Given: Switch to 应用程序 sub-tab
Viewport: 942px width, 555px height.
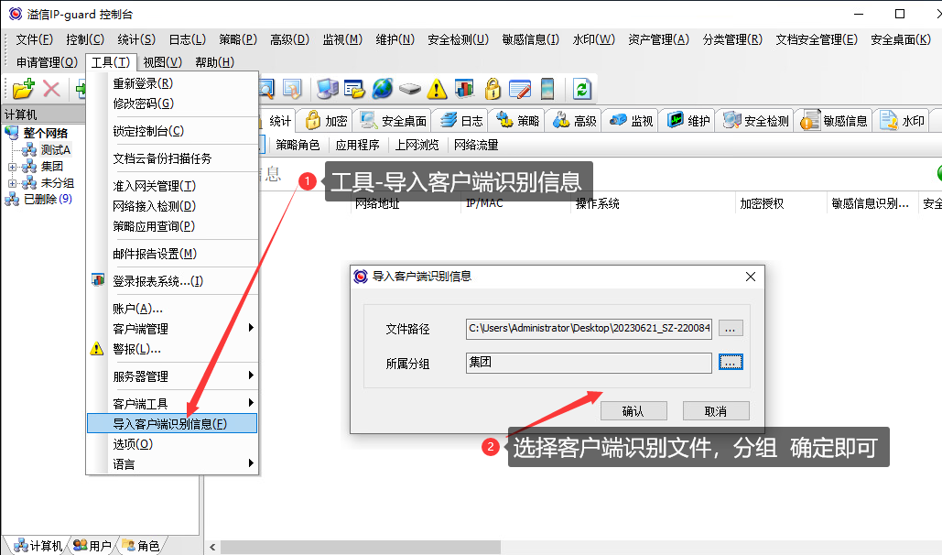Looking at the screenshot, I should coord(357,145).
